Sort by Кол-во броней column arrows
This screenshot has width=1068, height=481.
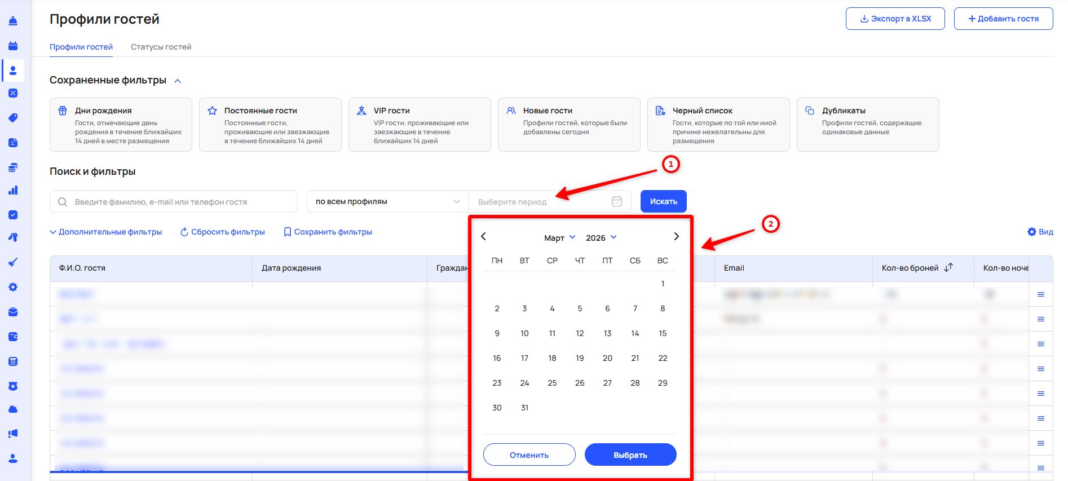click(948, 267)
